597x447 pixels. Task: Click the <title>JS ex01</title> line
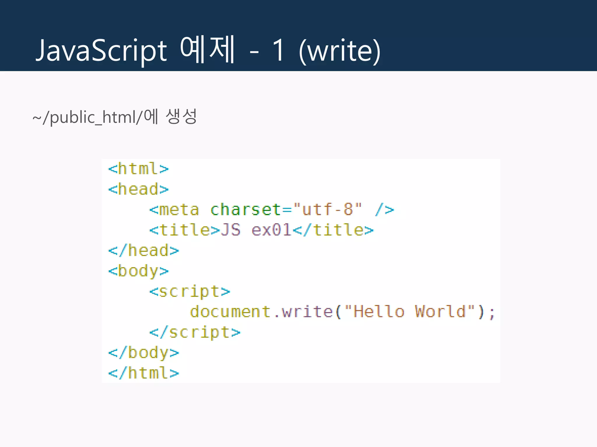pos(261,230)
